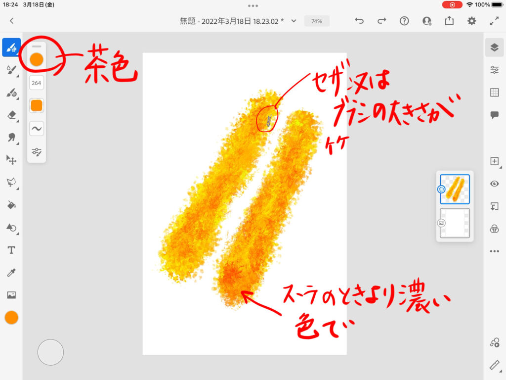Select the Smudge tool
Viewport: 506px width, 380px height.
click(x=11, y=138)
